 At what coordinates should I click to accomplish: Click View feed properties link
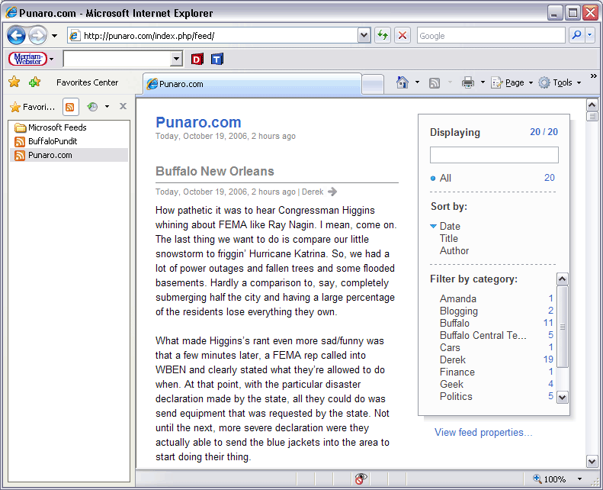pos(483,432)
